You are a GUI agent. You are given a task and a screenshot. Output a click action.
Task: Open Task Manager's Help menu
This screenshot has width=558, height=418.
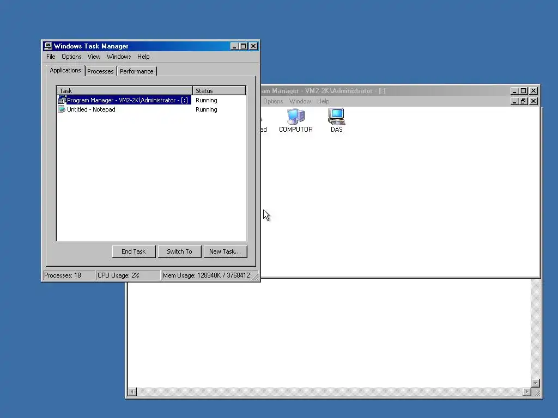[x=143, y=57]
